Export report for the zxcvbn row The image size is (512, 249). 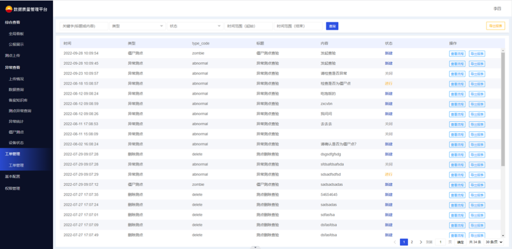pyautogui.click(x=477, y=104)
